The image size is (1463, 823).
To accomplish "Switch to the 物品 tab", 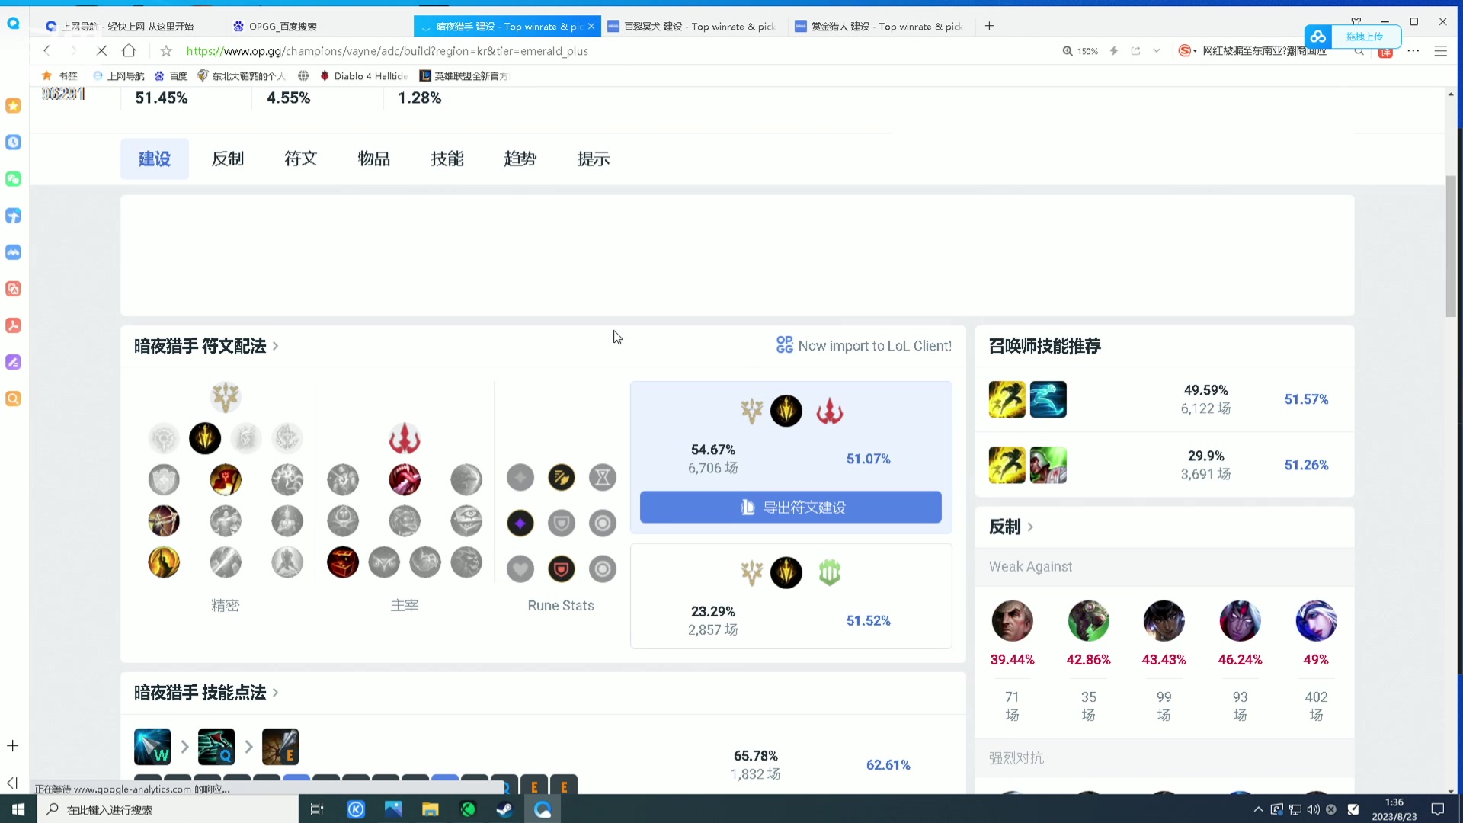I will click(374, 159).
